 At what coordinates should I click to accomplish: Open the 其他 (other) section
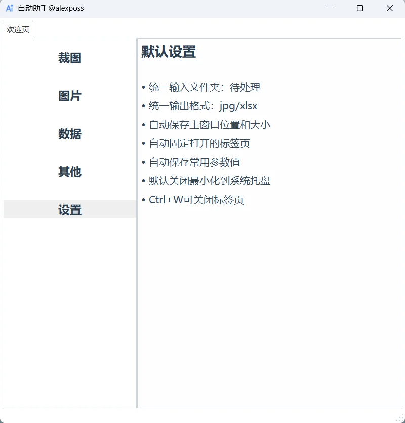[x=69, y=172]
